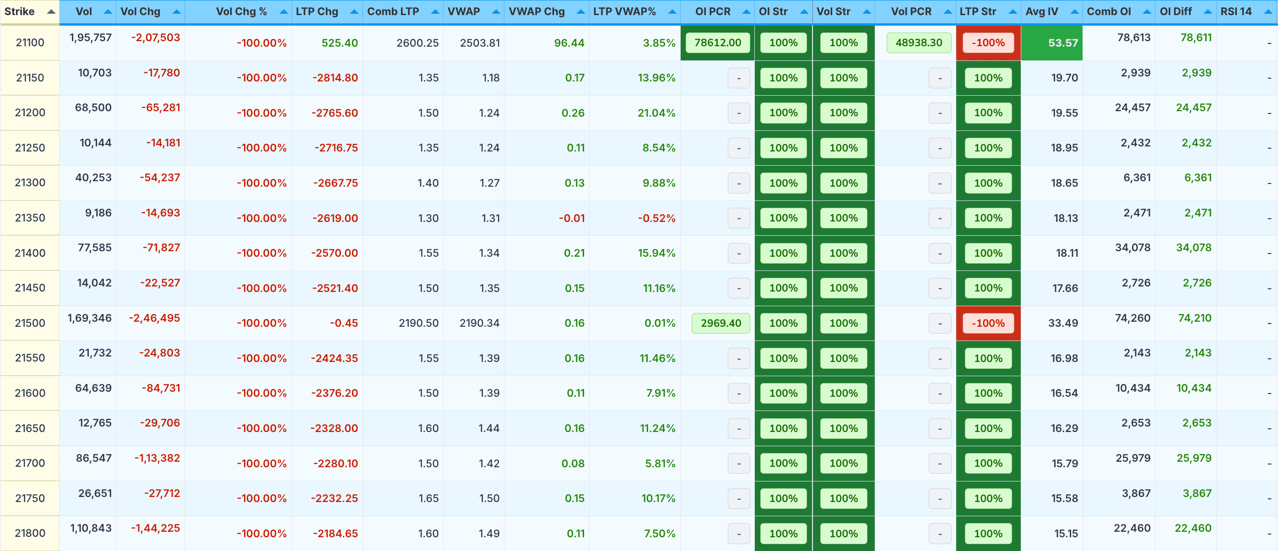Click the Vol Str sort arrow
Image resolution: width=1278 pixels, height=551 pixels.
coord(866,11)
